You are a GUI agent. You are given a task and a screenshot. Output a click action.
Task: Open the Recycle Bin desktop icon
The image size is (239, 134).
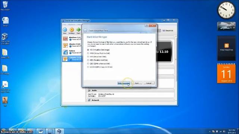[x=5, y=6]
